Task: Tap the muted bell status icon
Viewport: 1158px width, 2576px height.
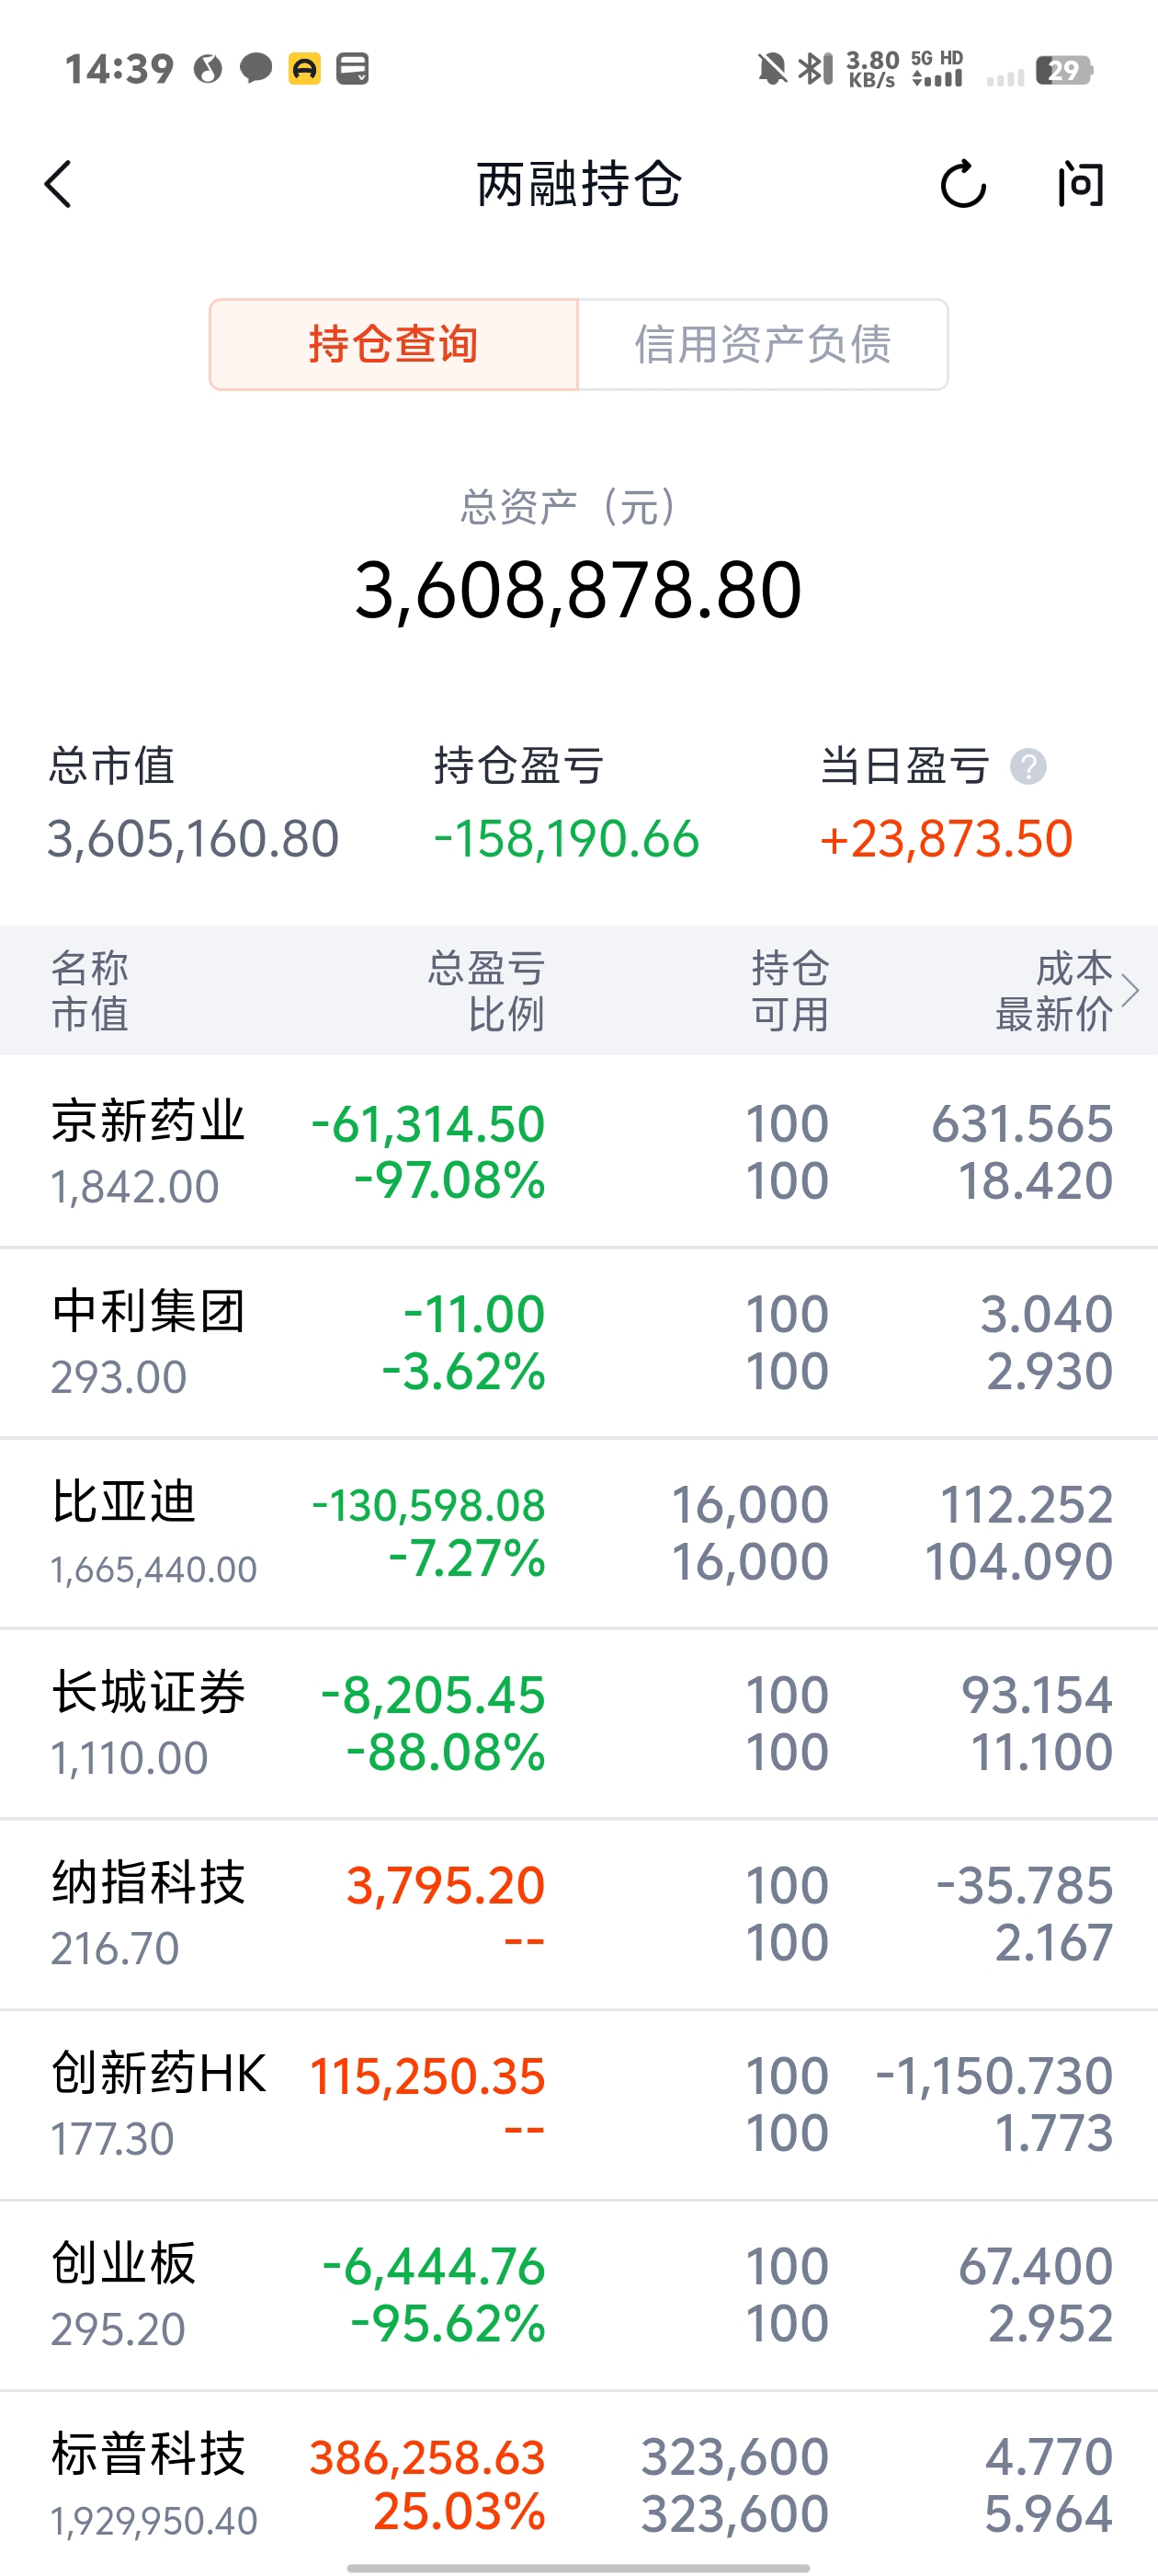Action: [x=771, y=69]
